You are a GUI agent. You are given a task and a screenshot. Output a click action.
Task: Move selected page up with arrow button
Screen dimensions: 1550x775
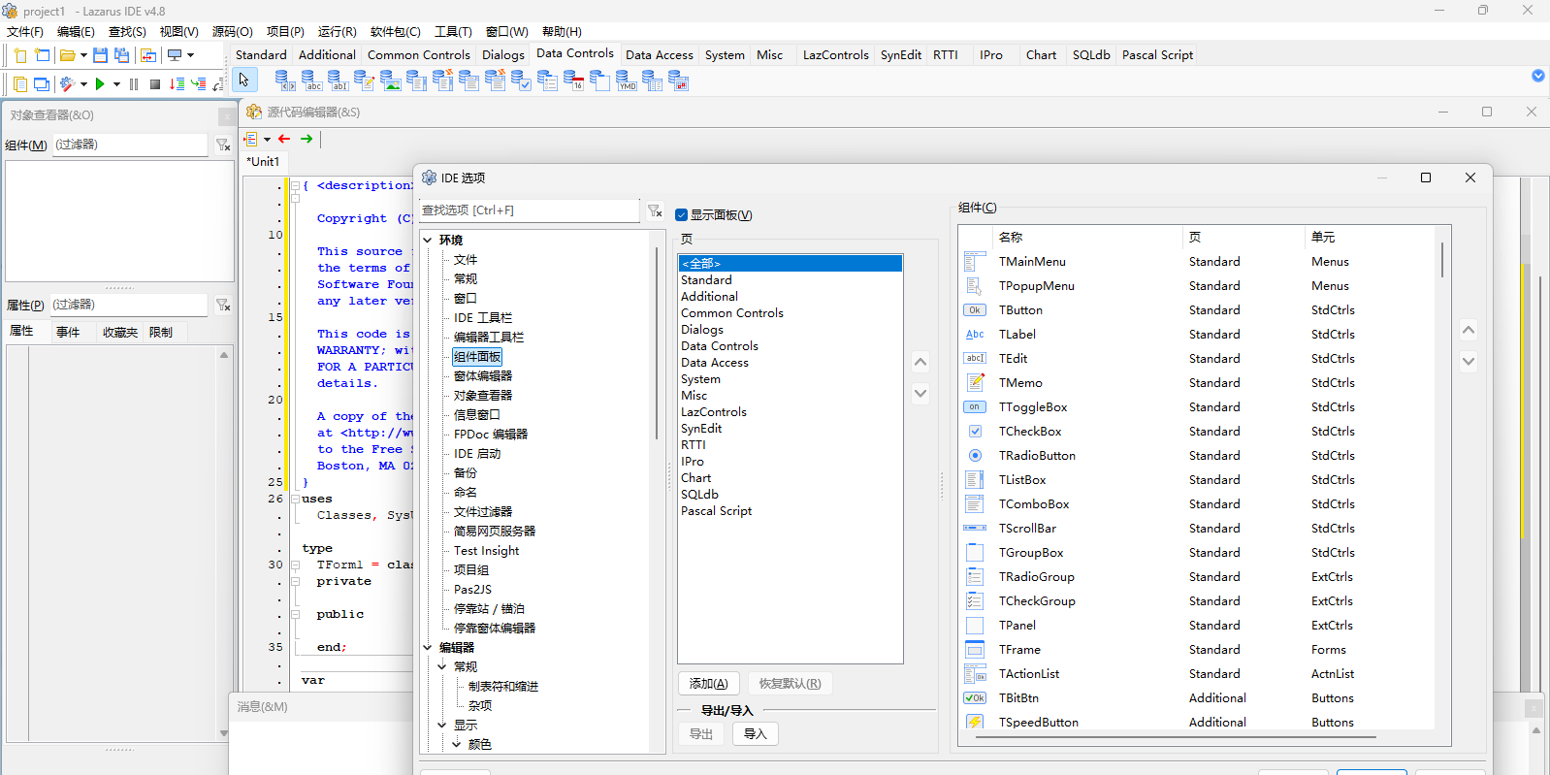(920, 363)
